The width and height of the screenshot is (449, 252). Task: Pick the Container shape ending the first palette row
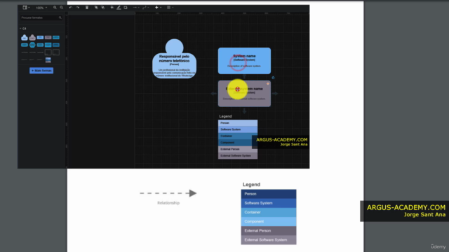coord(56,37)
